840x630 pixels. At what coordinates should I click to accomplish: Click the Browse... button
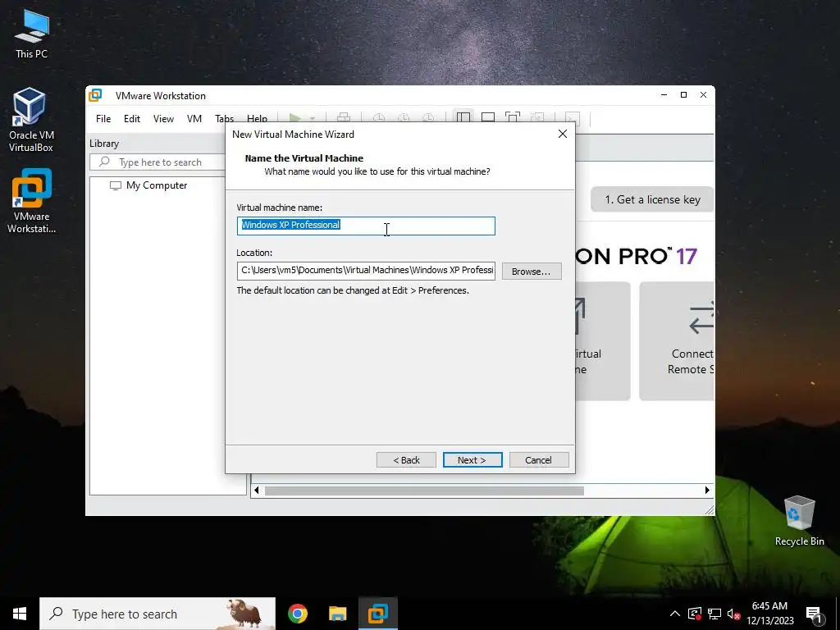click(532, 271)
